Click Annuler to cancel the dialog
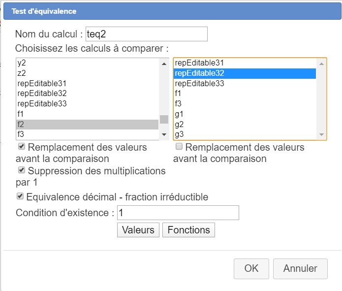 (x=300, y=268)
